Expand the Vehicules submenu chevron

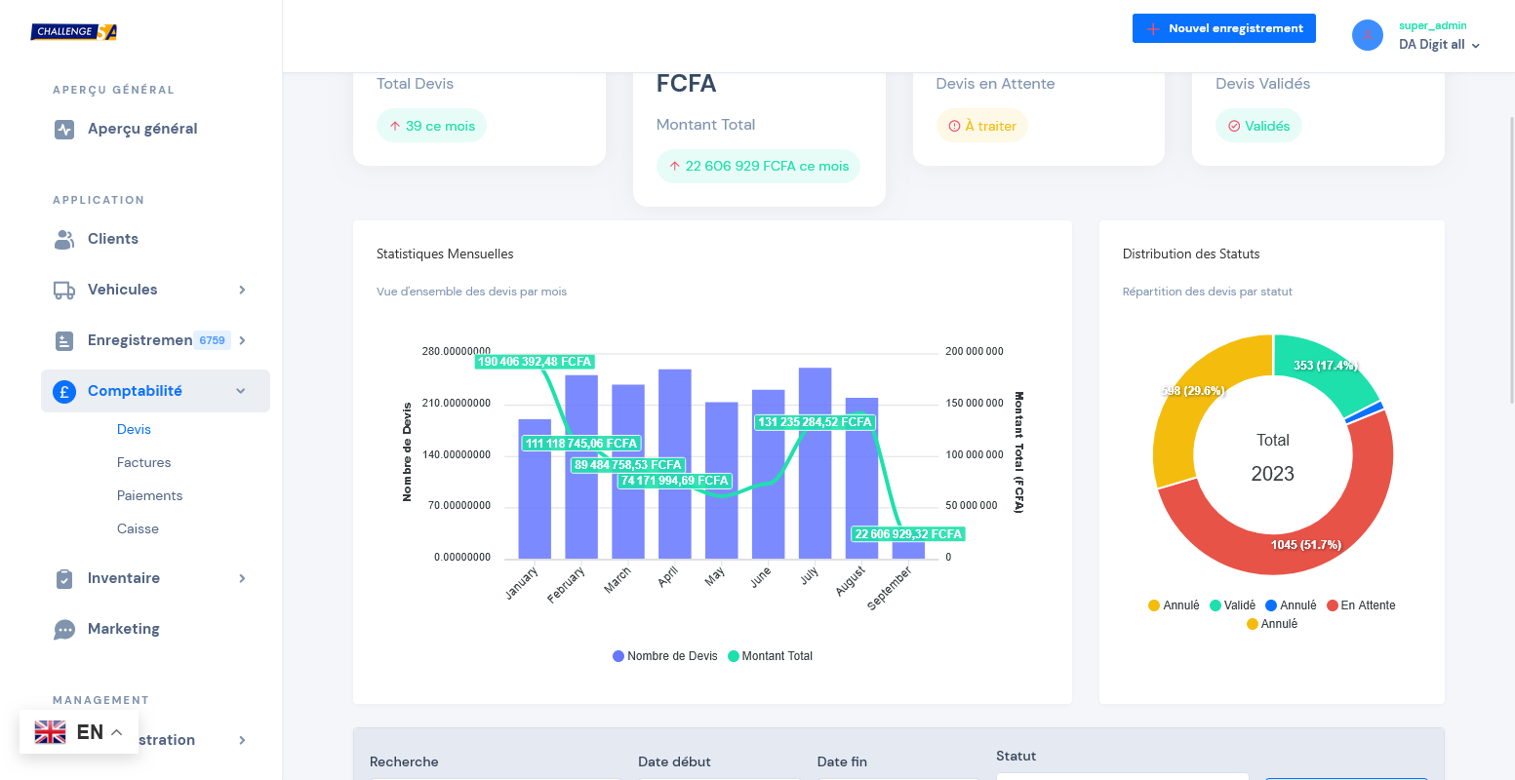tap(242, 290)
